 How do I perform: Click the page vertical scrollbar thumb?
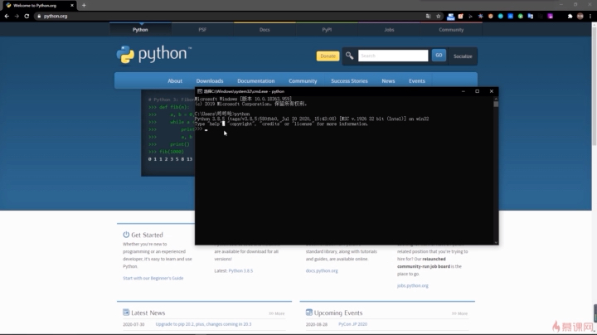(594, 85)
